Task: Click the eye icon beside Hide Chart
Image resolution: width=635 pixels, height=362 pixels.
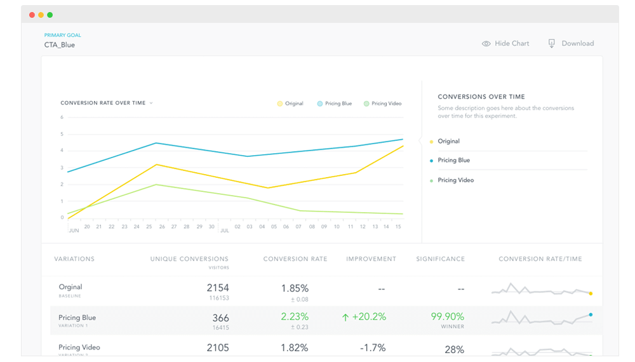Action: 486,44
